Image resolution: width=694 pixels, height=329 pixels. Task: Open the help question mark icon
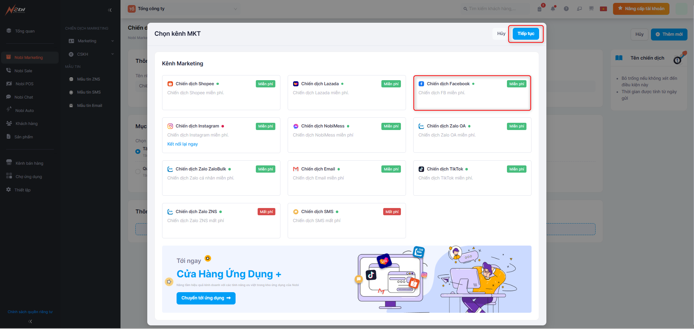tap(566, 9)
